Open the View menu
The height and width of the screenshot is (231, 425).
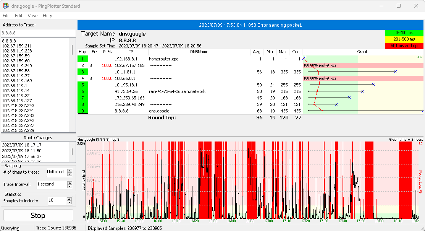(32, 16)
